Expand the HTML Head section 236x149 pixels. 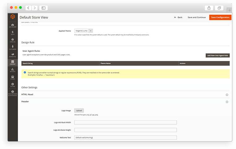coord(227,95)
